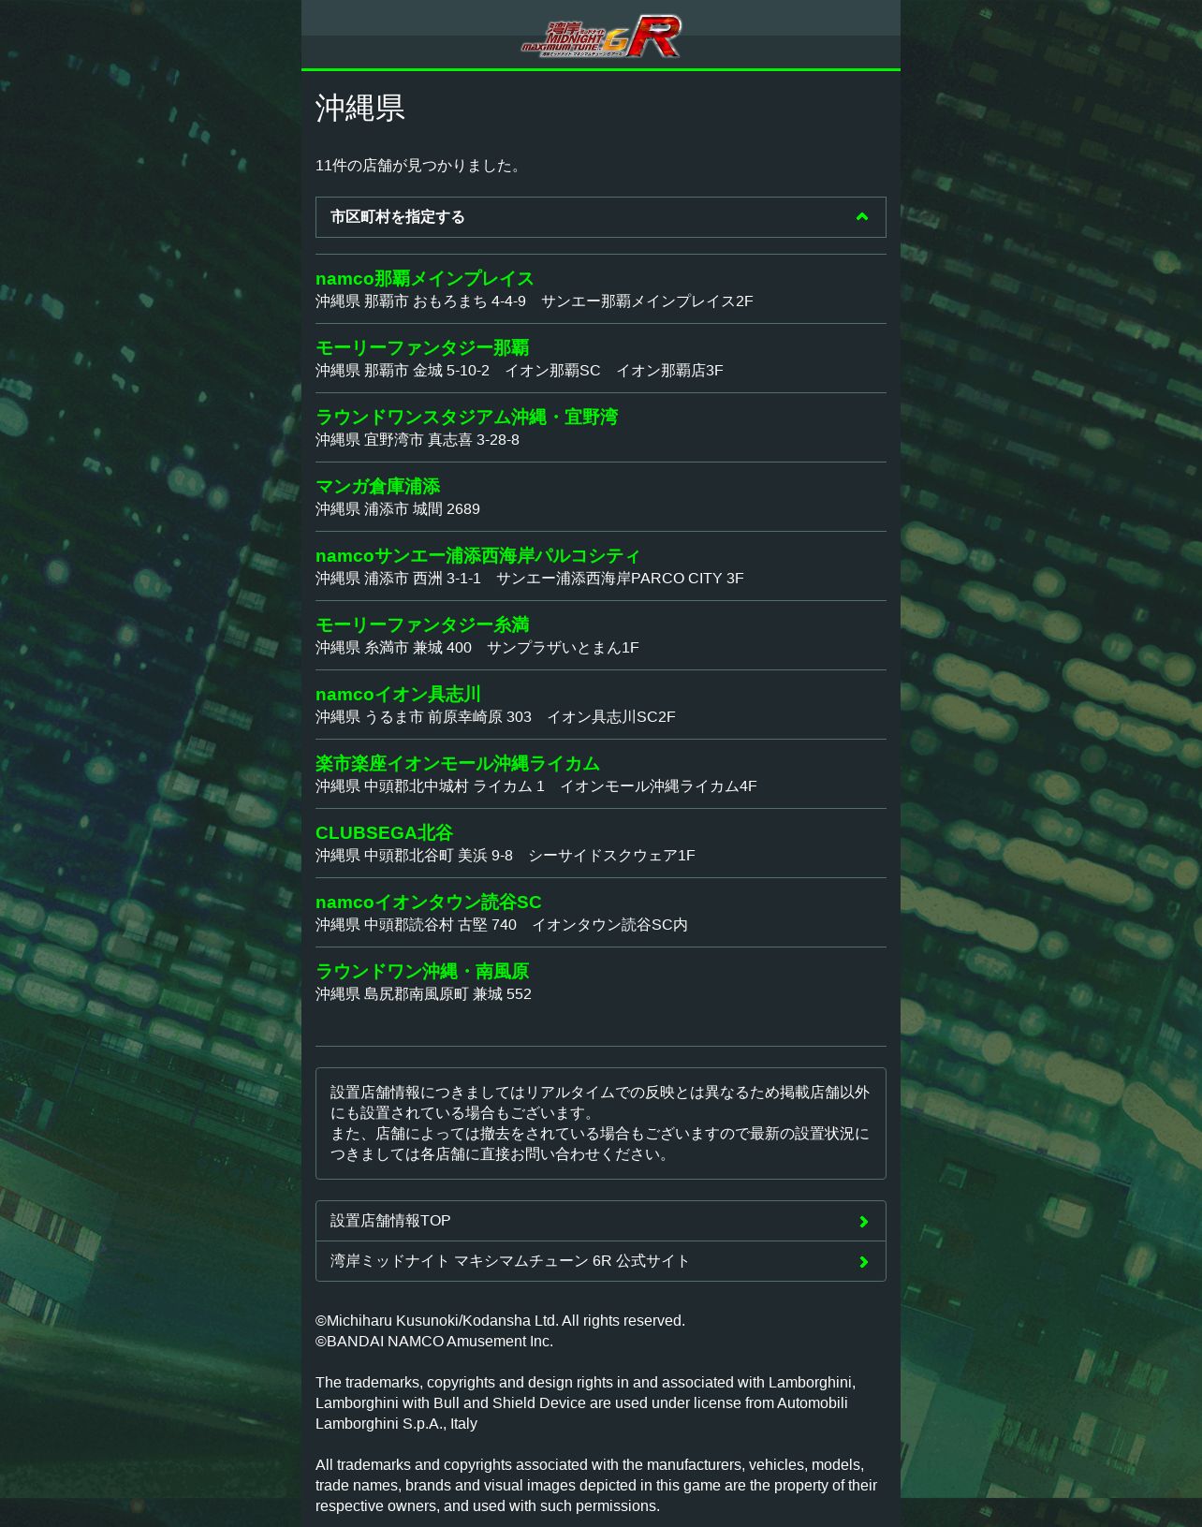
Task: Click the BANDAI NAMCO Amusement copyright line
Action: pyautogui.click(x=434, y=1342)
